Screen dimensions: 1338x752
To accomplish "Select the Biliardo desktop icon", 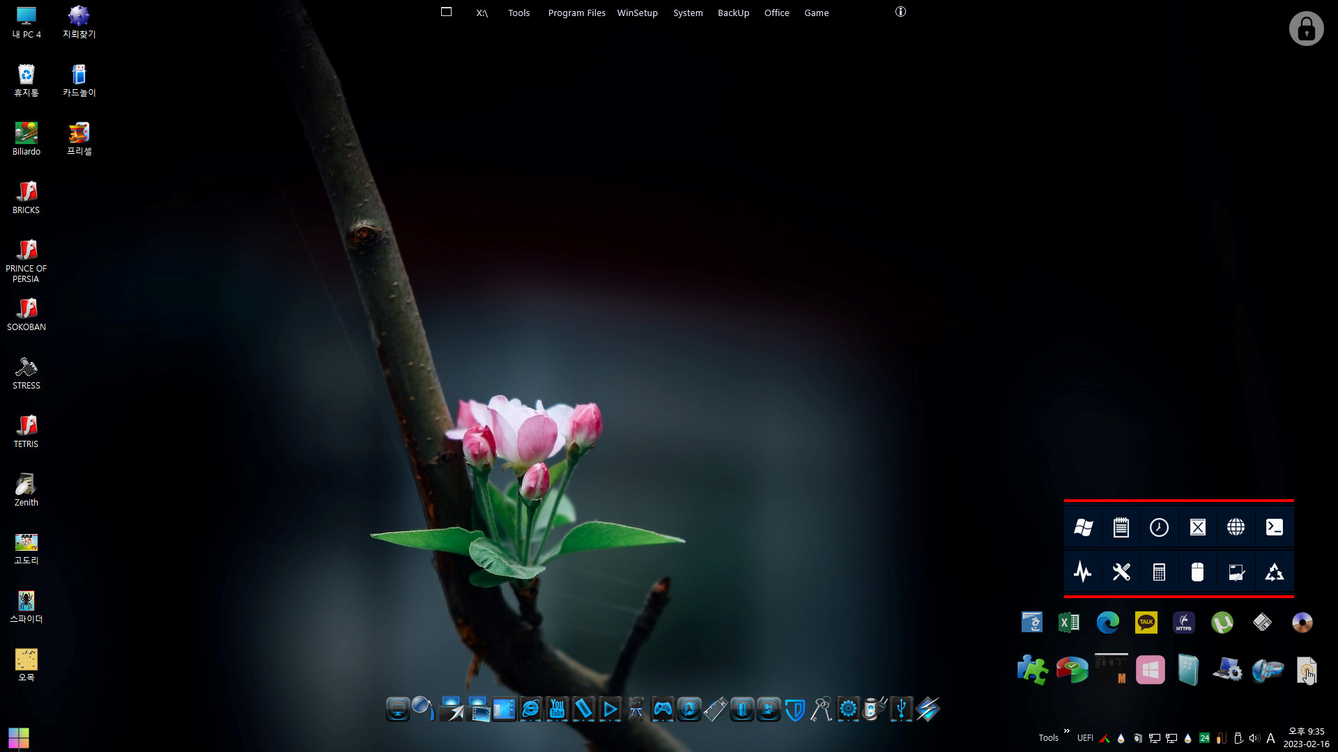I will 26,139.
